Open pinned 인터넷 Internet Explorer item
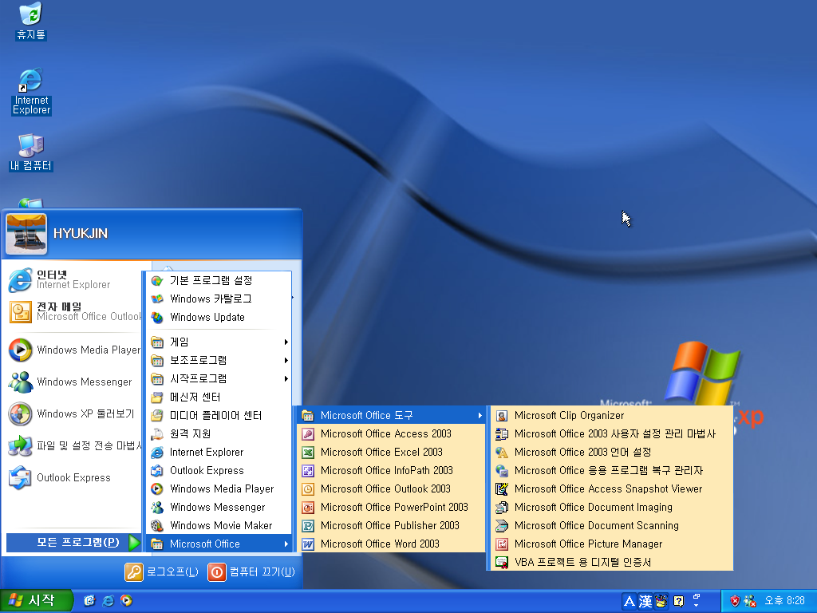 tap(73, 280)
